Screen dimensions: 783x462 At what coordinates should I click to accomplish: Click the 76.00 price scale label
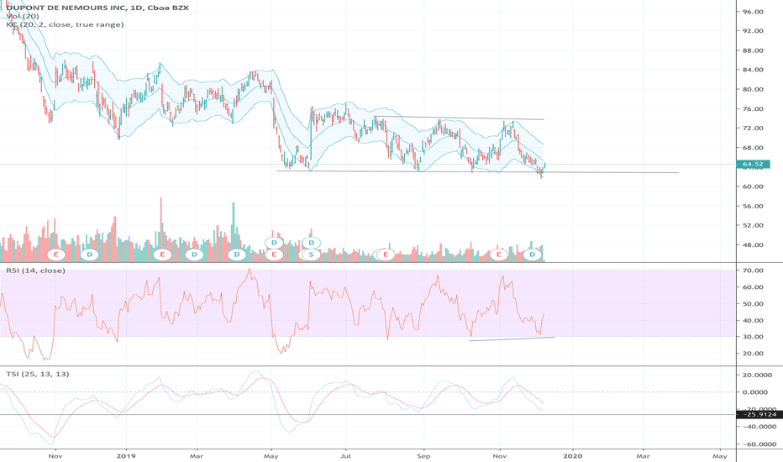[x=753, y=109]
